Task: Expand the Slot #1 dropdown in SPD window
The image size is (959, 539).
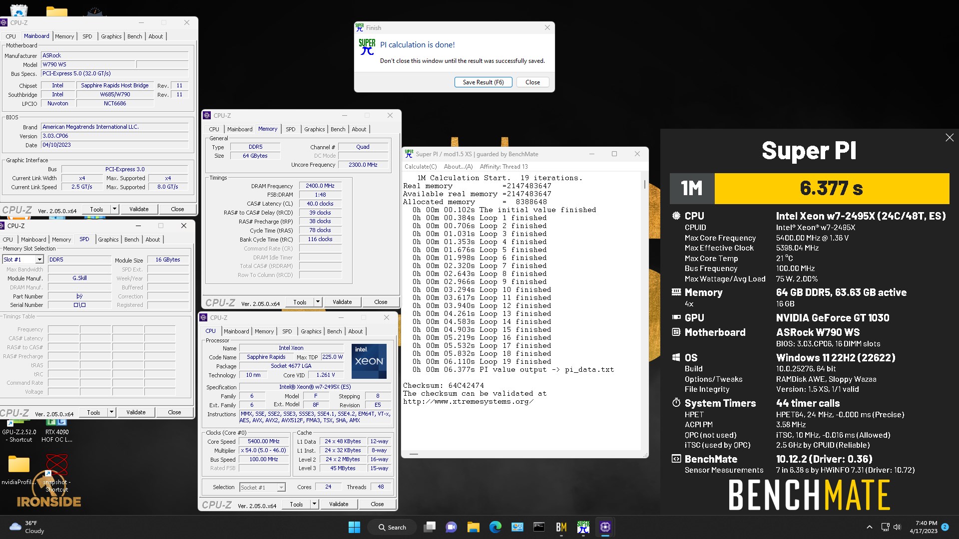Action: [x=39, y=260]
